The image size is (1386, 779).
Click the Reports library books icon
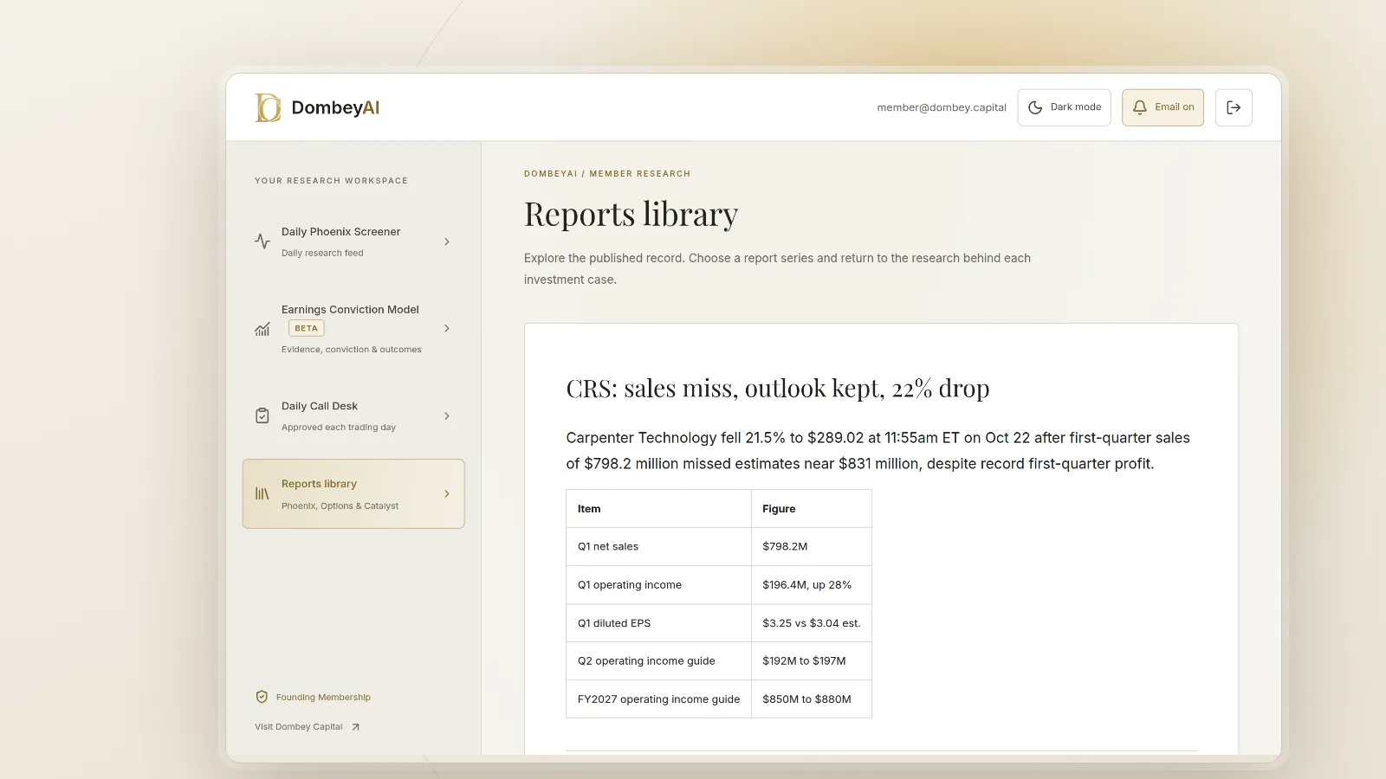(x=262, y=493)
